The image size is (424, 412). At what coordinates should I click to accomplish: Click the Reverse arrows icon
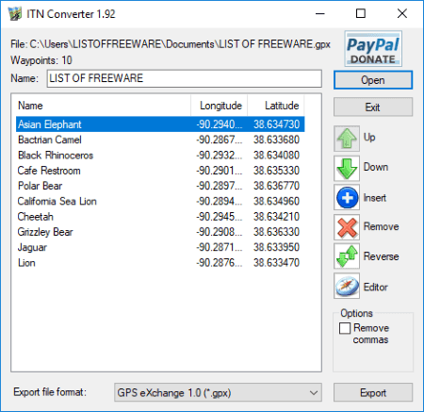347,256
